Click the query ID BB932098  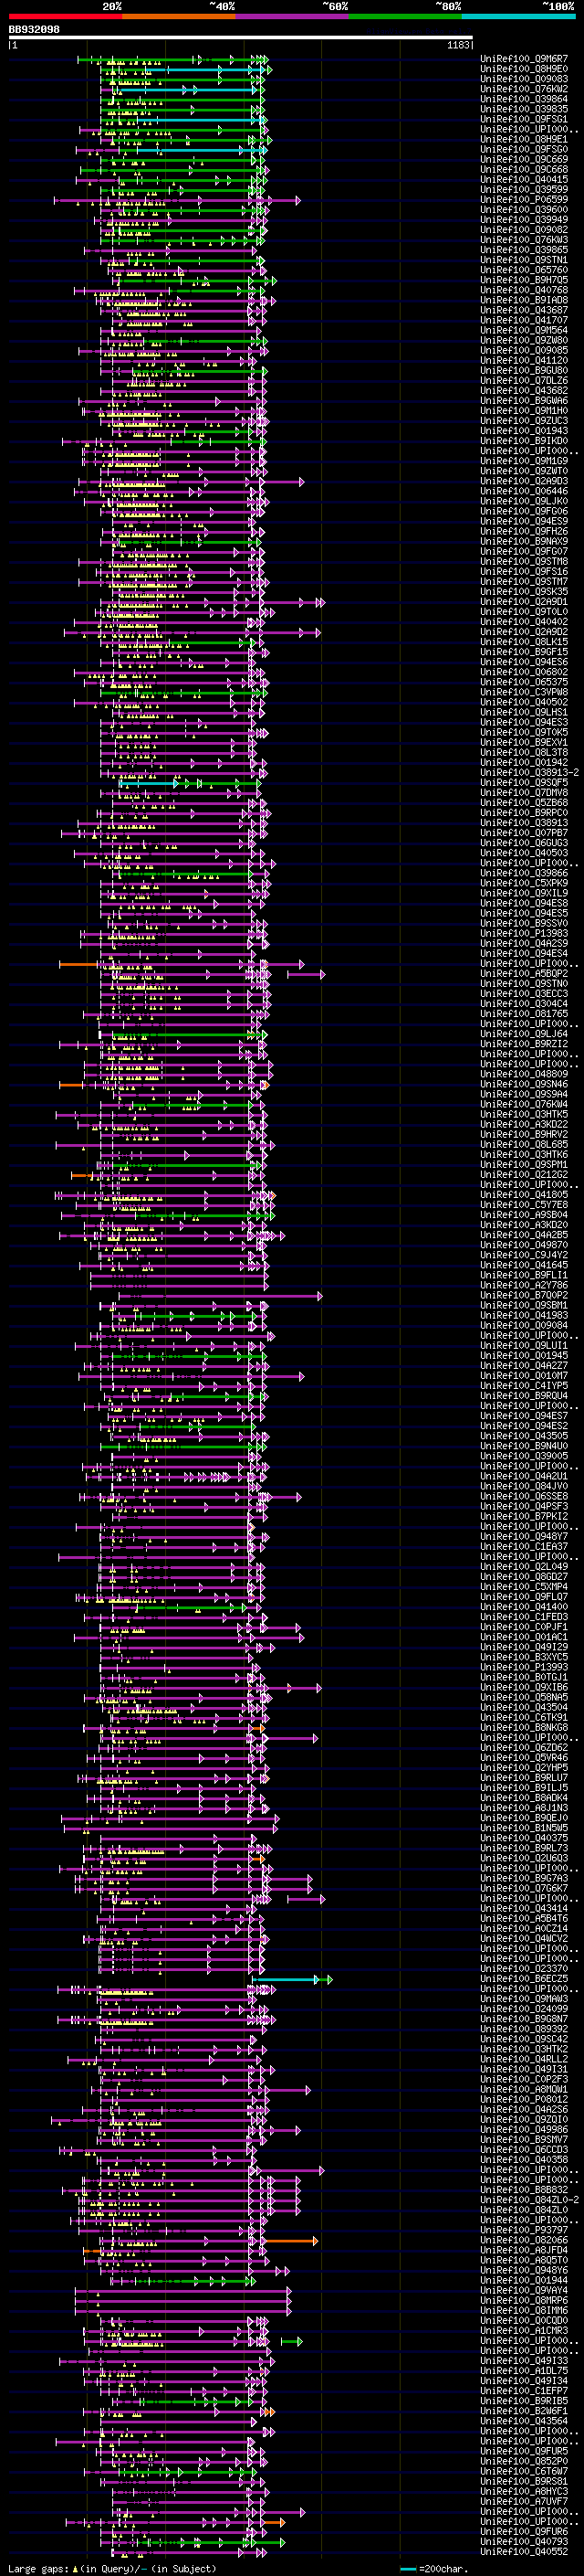(x=34, y=30)
